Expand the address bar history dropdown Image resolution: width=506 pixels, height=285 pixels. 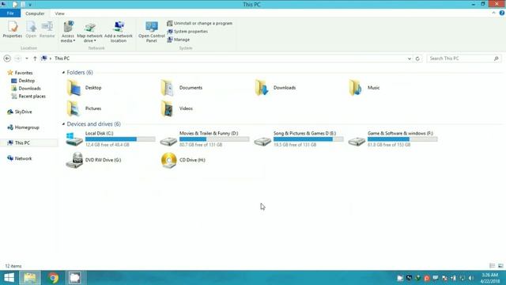click(x=410, y=59)
